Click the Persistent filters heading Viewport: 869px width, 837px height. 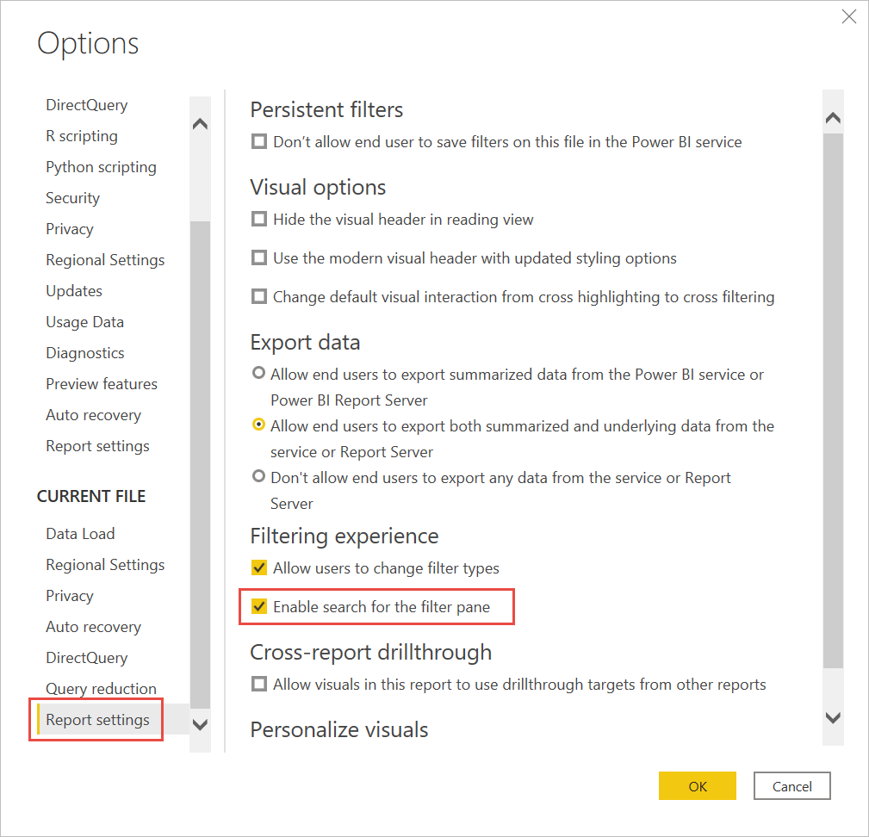click(326, 109)
